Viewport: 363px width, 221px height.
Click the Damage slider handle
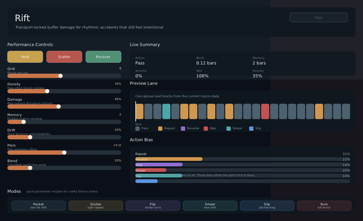coord(58,107)
